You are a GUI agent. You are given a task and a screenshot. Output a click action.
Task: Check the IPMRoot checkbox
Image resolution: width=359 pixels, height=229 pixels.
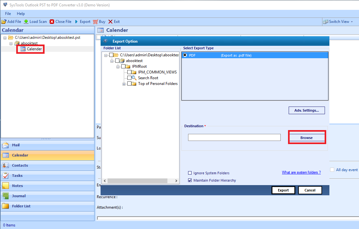(123, 66)
